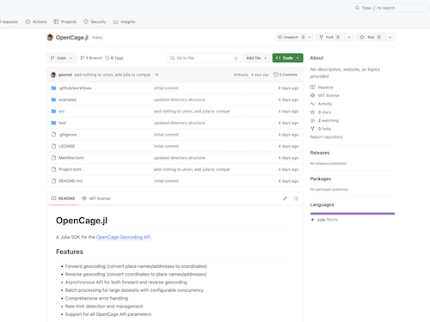Open the OpenCage Geocoding API link
This screenshot has height=322, width=430.
(124, 237)
